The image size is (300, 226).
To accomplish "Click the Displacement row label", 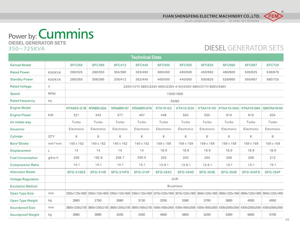I will (21, 151).
